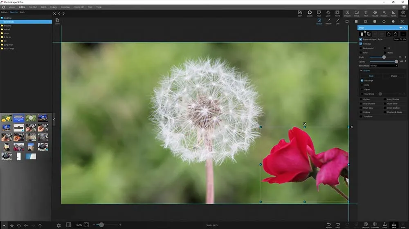Open the Layers icon above canvas
Viewport: 409px width, 229px height.
pyautogui.click(x=57, y=21)
